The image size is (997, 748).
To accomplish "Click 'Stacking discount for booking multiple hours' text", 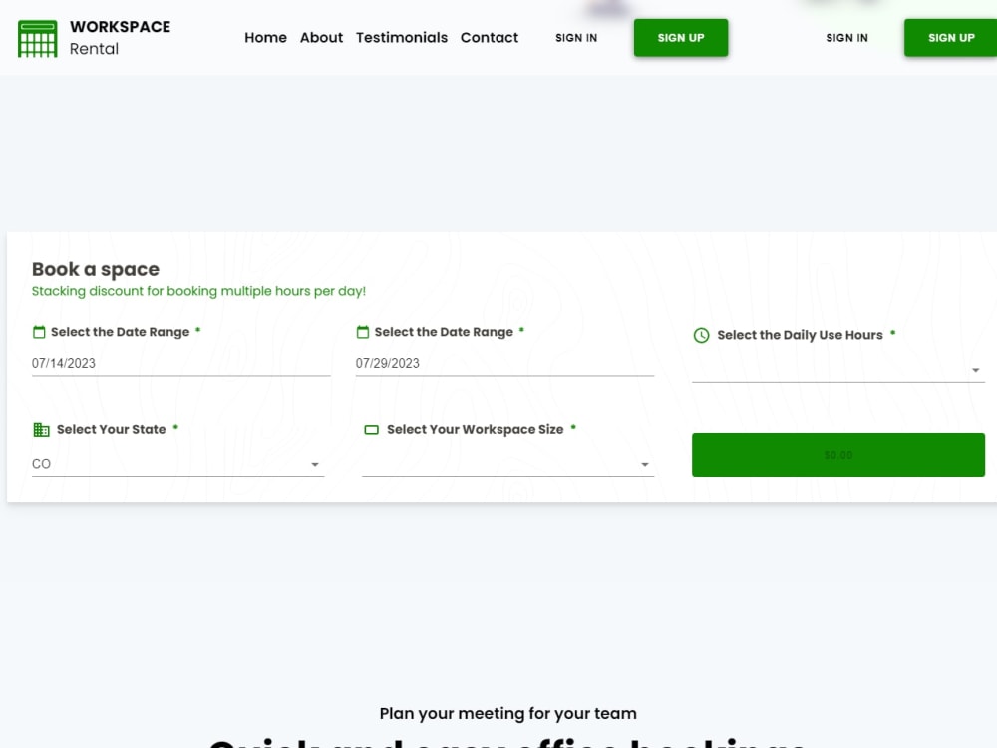I will (x=199, y=291).
